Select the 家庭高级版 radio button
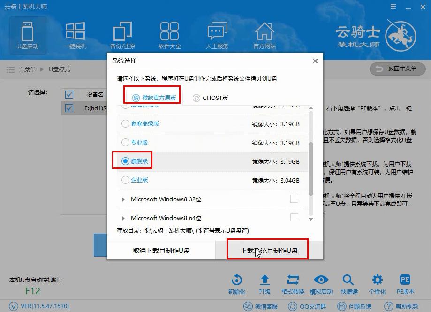Screen dimensions: 431x312 click(125, 124)
